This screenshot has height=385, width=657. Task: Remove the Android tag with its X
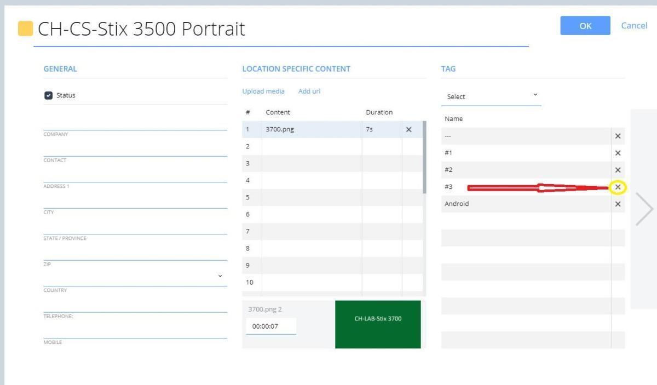618,204
